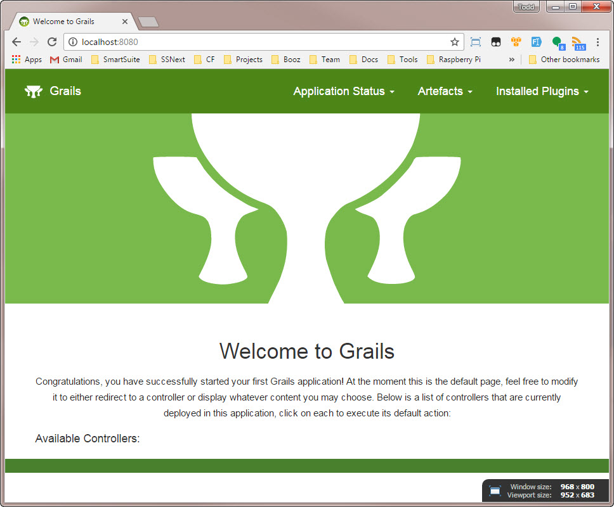Open the Gmail bookmark
The width and height of the screenshot is (614, 507).
[66, 60]
